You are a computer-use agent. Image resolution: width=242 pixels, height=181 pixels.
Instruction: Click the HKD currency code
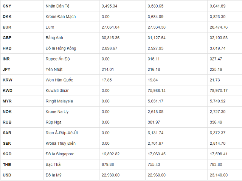pyautogui.click(x=7, y=48)
